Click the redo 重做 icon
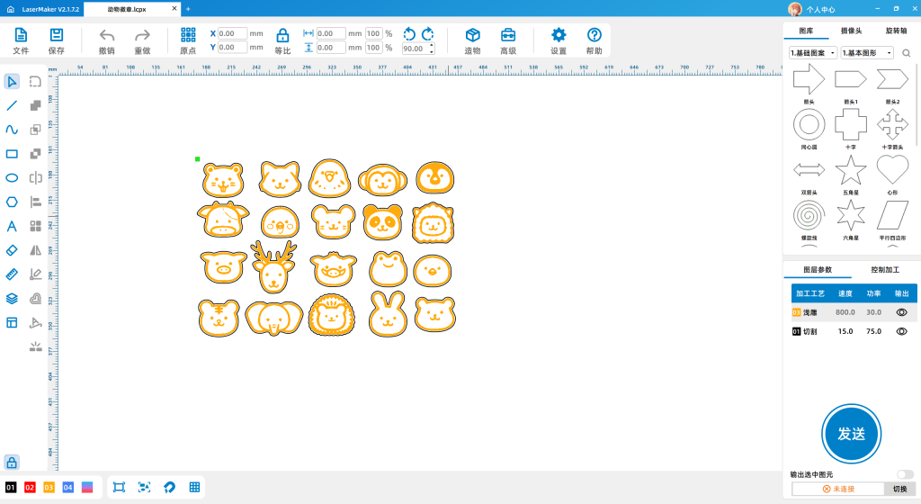This screenshot has width=921, height=504. pos(142,35)
